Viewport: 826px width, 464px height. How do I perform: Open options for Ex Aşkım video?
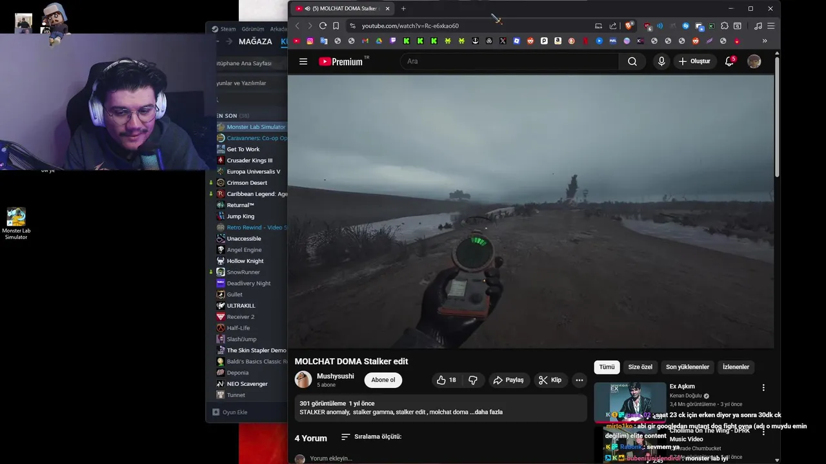(763, 388)
